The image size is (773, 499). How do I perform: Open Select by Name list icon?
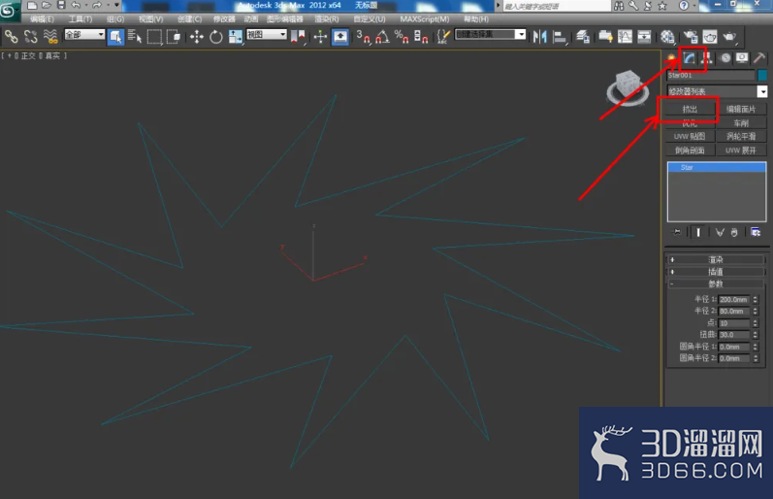[x=135, y=37]
